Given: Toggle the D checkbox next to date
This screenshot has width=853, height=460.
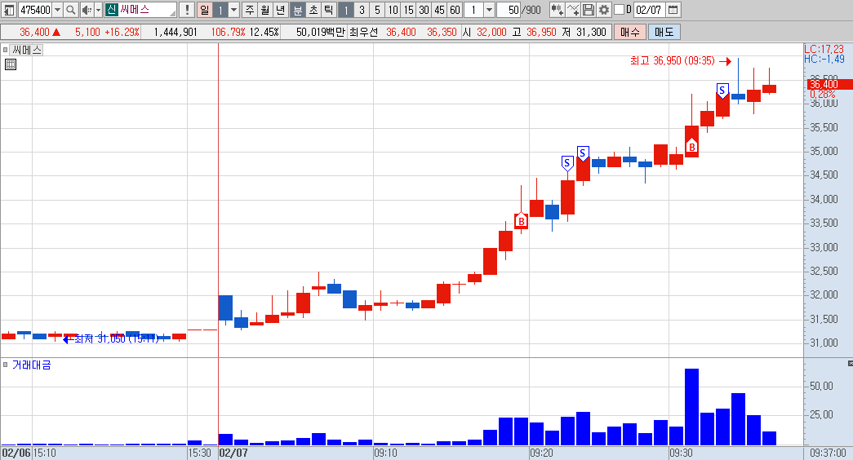Looking at the screenshot, I should point(619,10).
